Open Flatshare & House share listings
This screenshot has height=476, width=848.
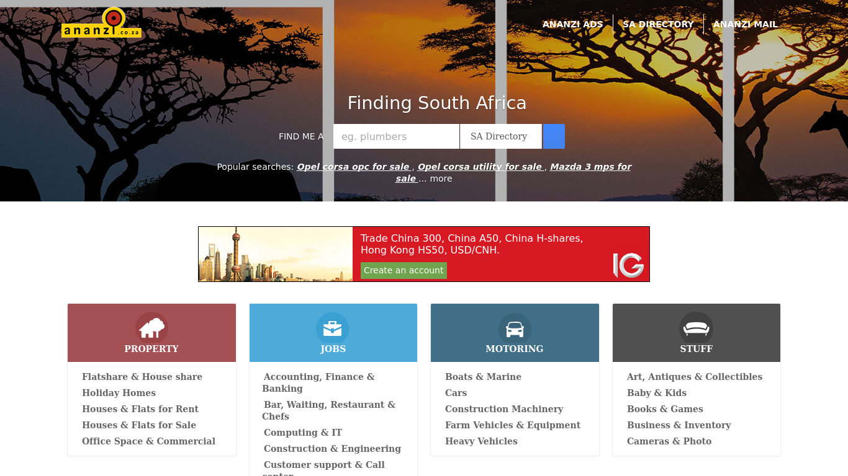point(142,377)
